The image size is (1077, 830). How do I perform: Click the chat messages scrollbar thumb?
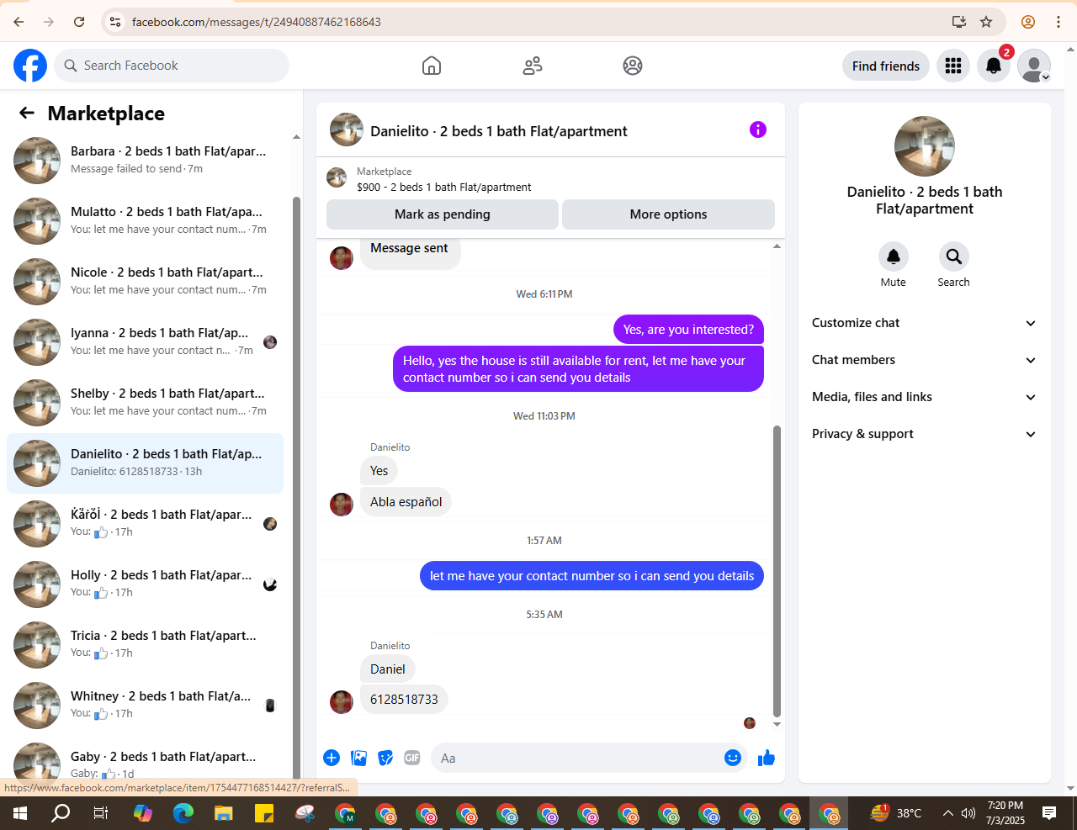coord(777,571)
